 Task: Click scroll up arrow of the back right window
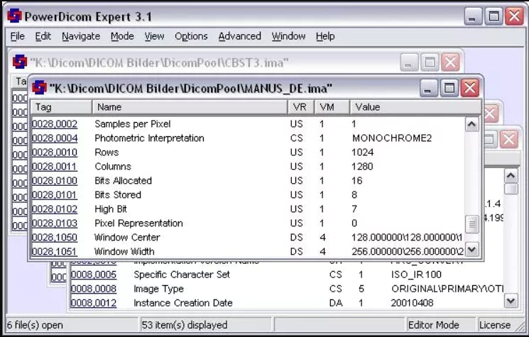click(511, 175)
